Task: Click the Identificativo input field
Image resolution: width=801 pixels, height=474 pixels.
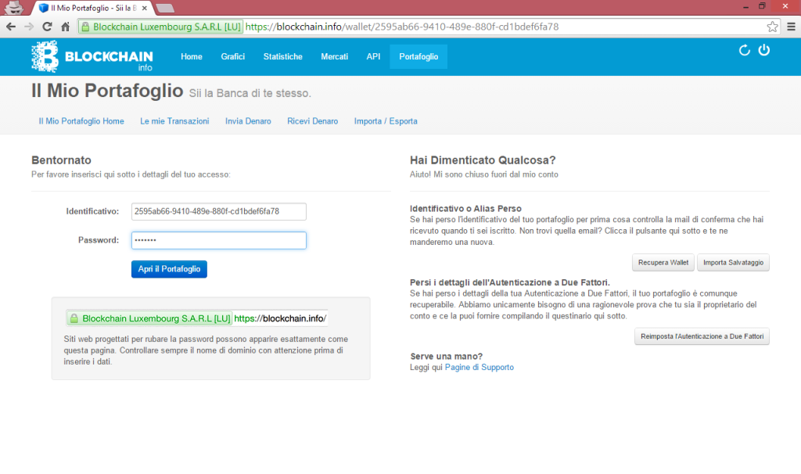Action: 219,211
